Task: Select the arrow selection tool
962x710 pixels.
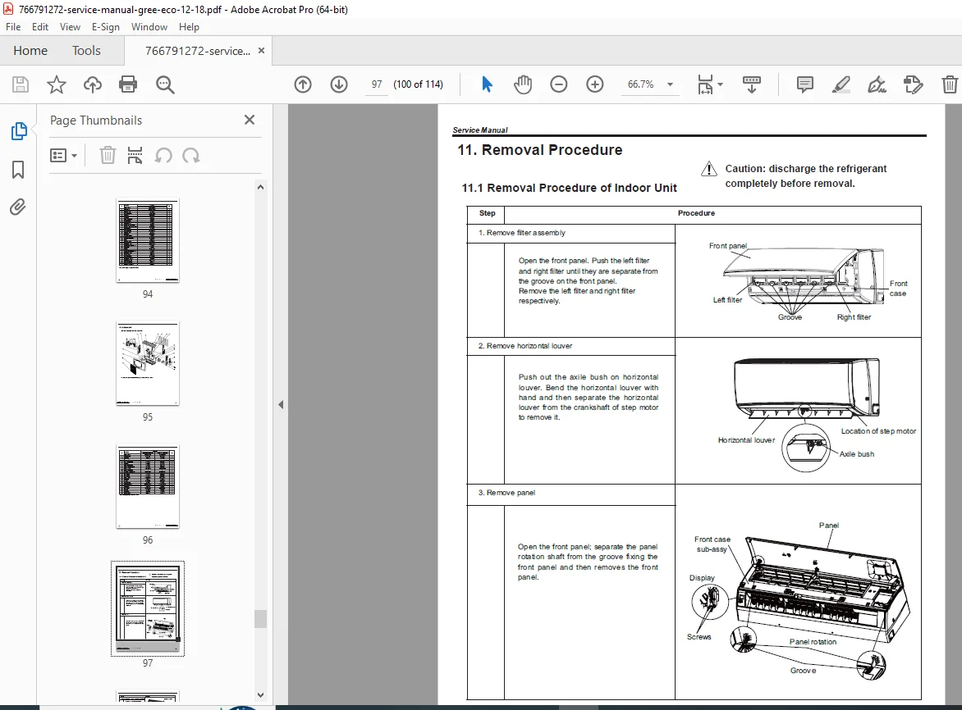Action: tap(487, 84)
